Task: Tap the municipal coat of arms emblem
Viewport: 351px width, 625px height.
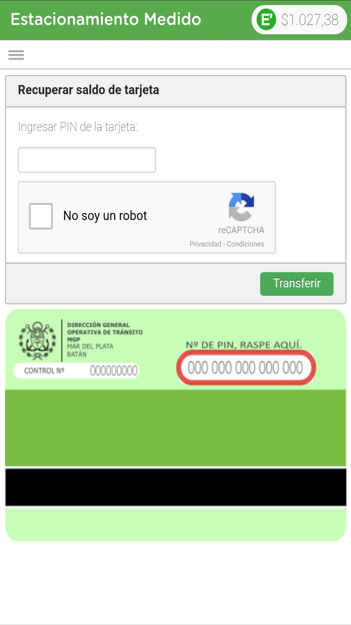Action: [x=37, y=341]
